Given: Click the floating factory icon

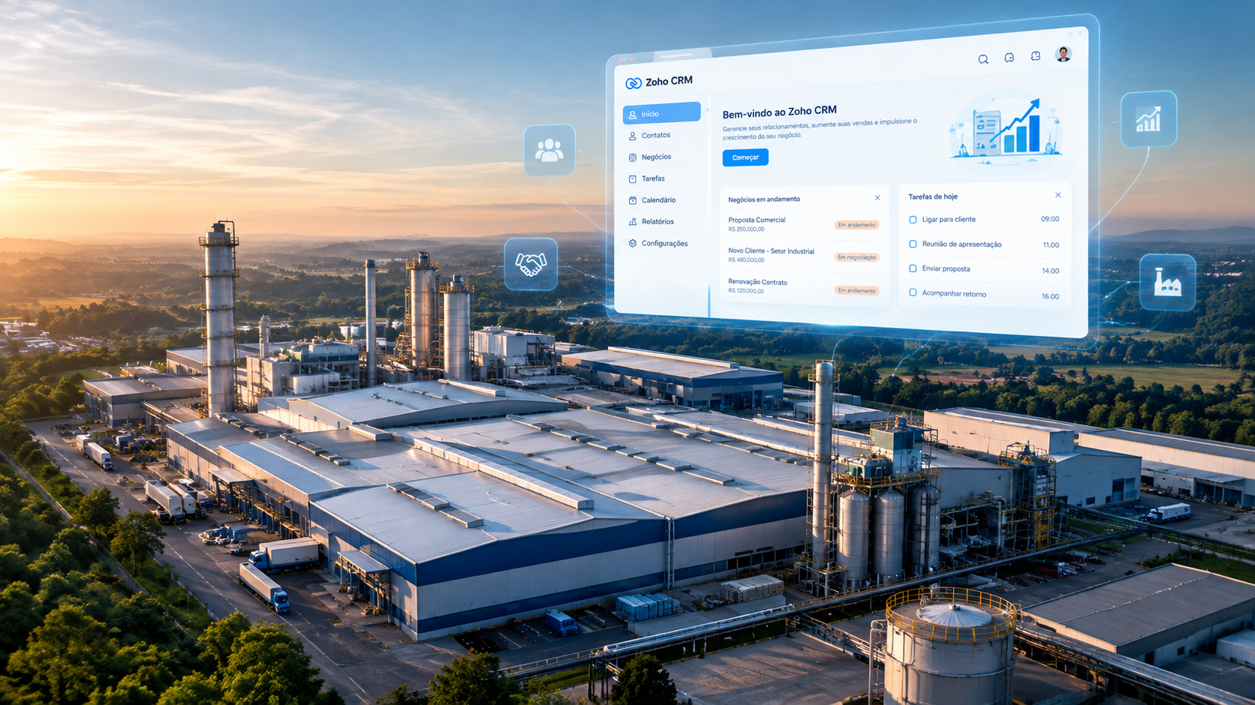Looking at the screenshot, I should click(x=1167, y=283).
